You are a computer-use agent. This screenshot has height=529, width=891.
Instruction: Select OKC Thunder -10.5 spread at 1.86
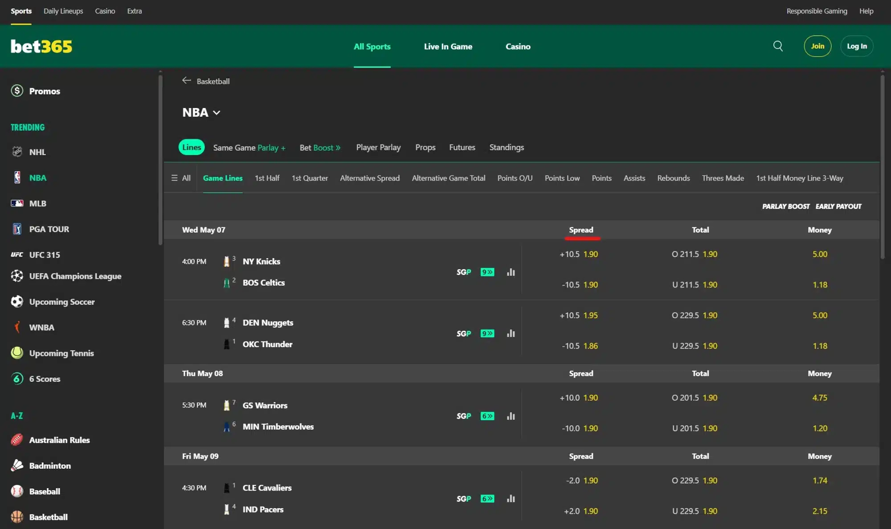point(580,346)
